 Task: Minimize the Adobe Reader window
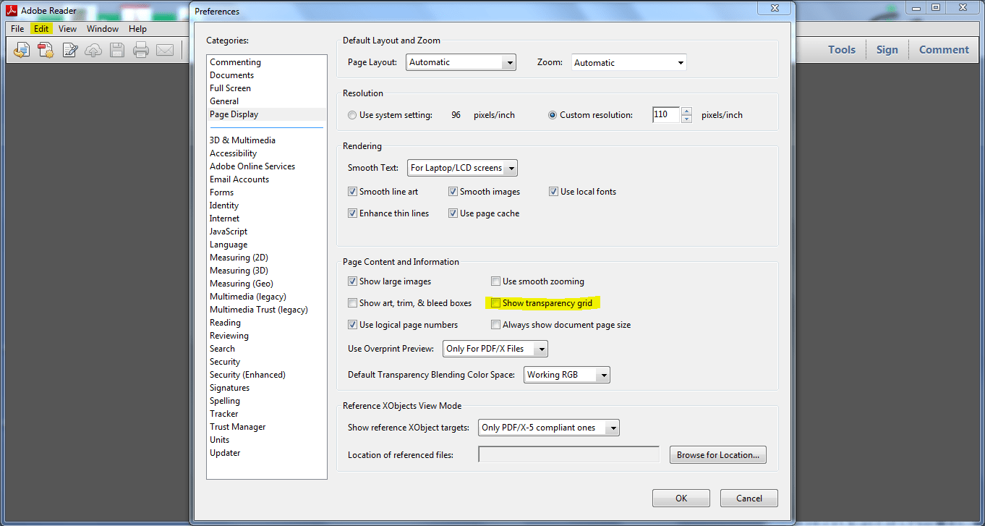coord(917,7)
